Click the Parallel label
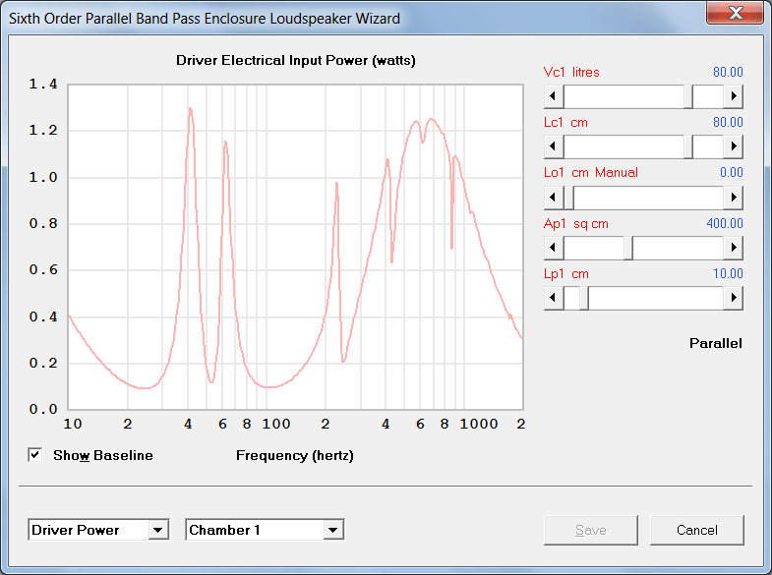 click(715, 343)
